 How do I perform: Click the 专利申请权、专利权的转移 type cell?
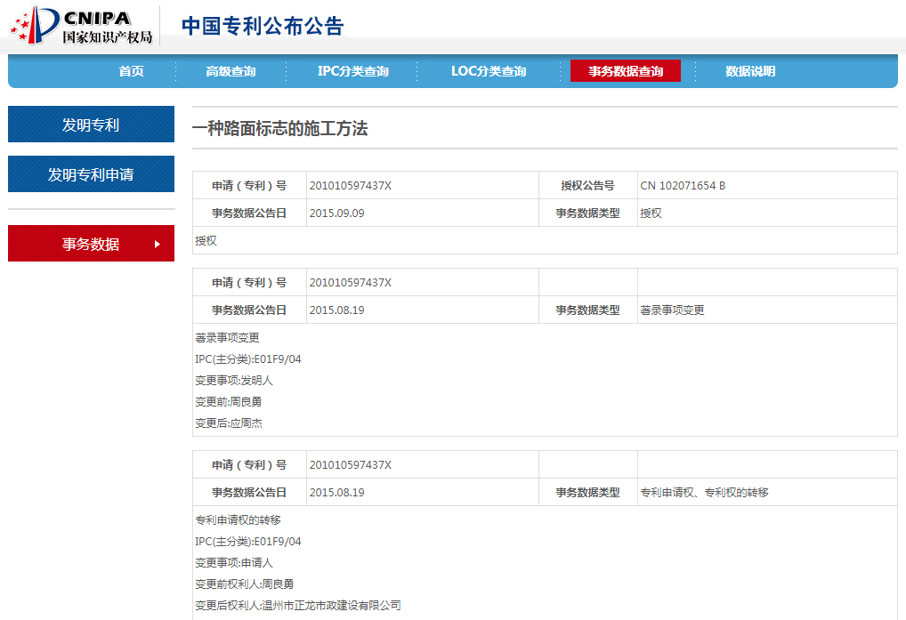pos(704,493)
